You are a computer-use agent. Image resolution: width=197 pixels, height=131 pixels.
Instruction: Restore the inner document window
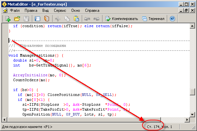pos(186,10)
